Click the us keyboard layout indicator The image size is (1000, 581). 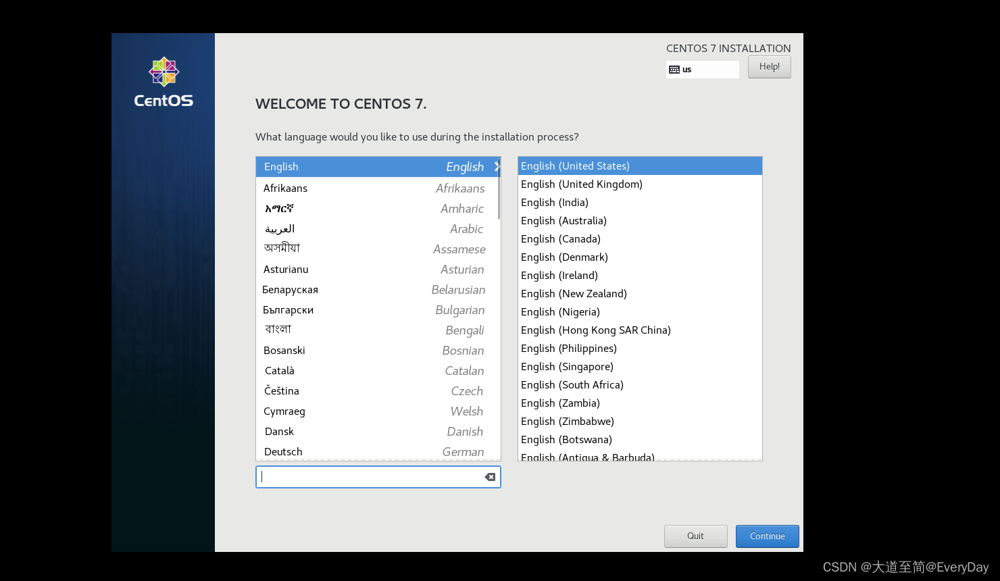point(702,70)
